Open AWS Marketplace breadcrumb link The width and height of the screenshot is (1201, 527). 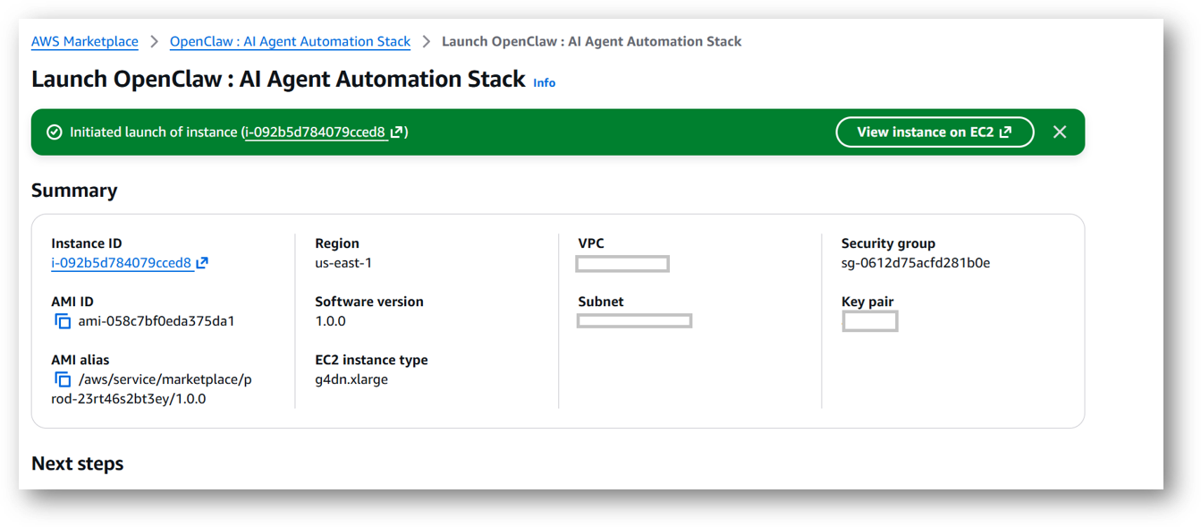[x=85, y=41]
